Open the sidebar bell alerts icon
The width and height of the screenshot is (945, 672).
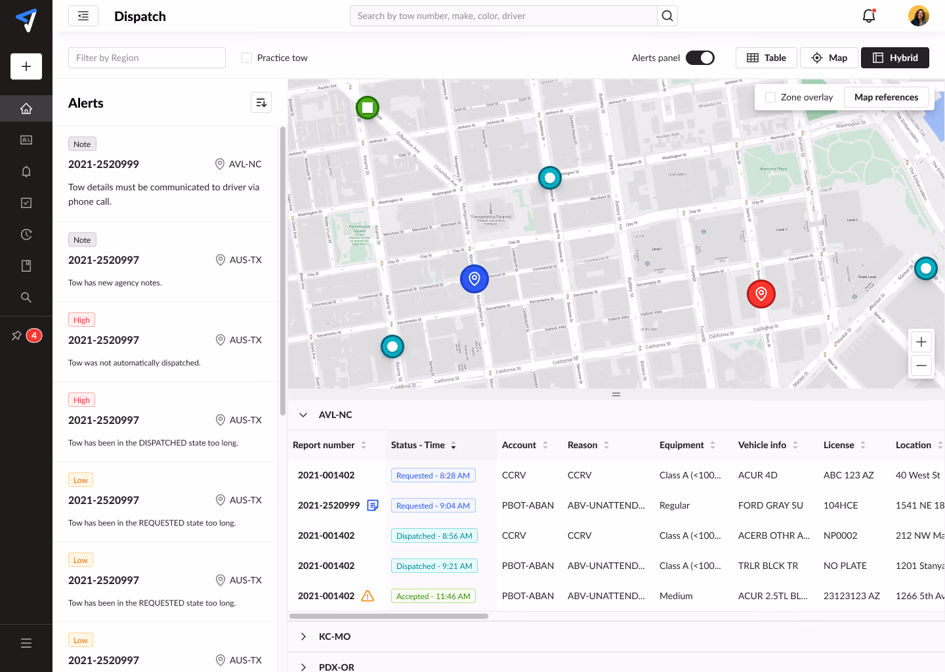click(x=26, y=171)
